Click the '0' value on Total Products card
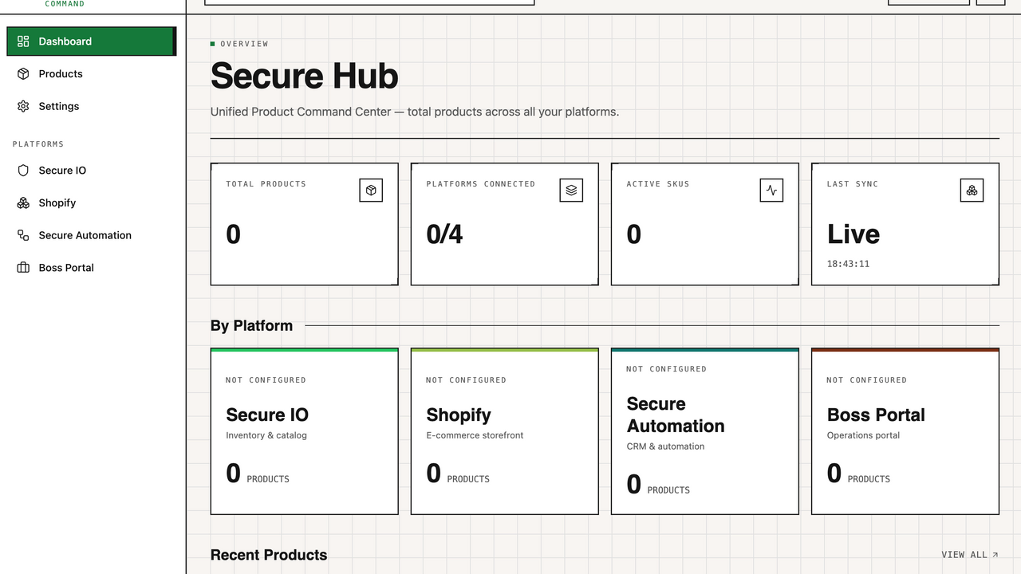This screenshot has width=1021, height=574. pyautogui.click(x=234, y=234)
